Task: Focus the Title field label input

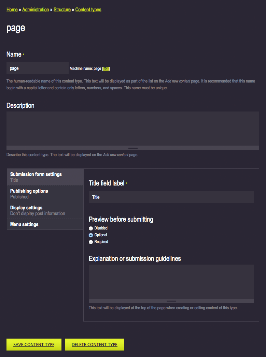Action: tap(171, 197)
